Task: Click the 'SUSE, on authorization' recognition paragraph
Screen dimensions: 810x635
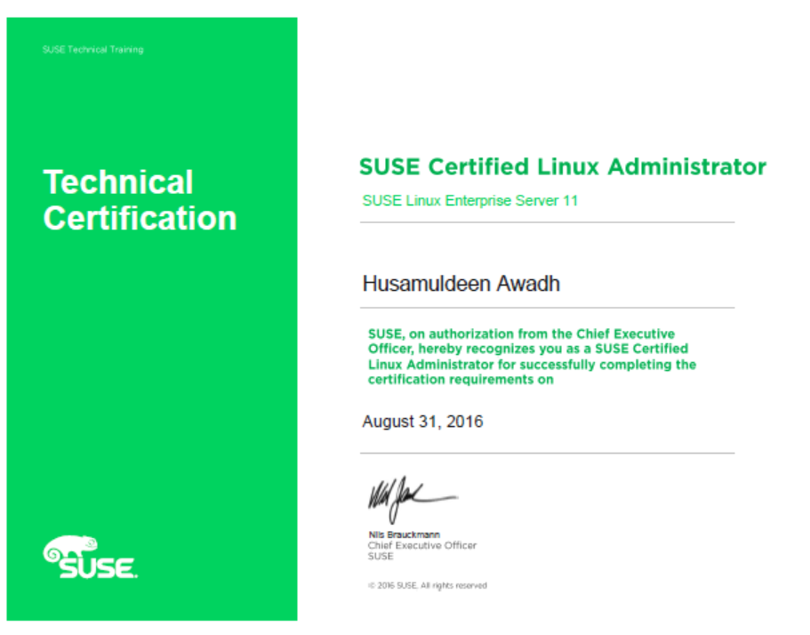Action: coord(532,357)
